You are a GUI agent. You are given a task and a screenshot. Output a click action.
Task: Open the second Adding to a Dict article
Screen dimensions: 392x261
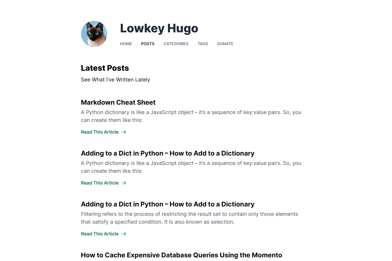click(x=168, y=204)
